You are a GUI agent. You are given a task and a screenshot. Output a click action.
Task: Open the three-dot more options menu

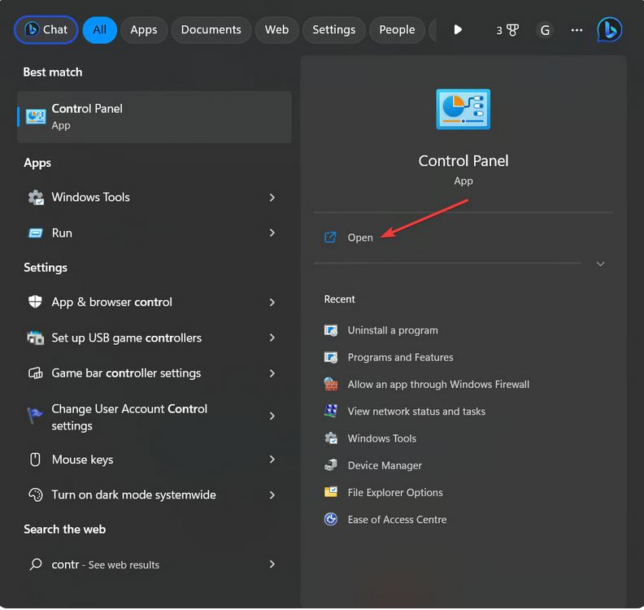(577, 30)
